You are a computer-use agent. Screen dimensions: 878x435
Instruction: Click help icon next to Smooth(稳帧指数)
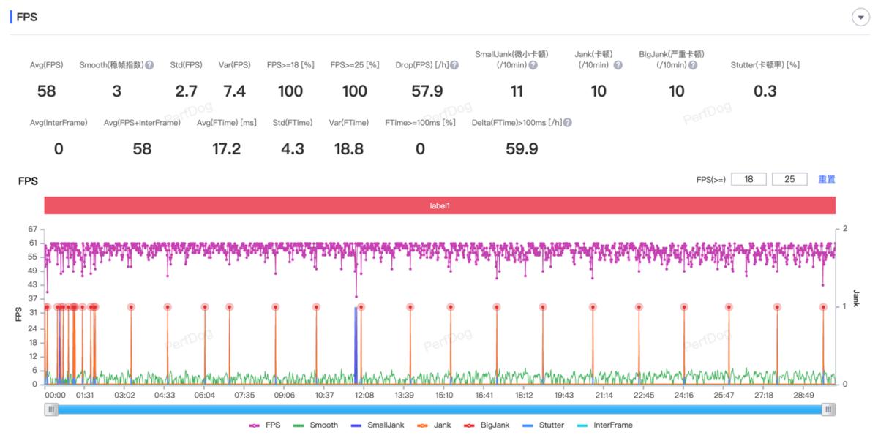pyautogui.click(x=149, y=65)
